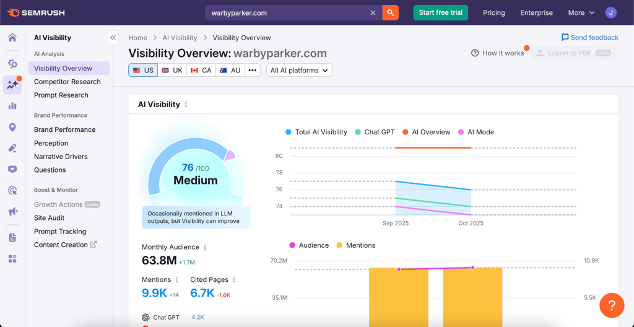This screenshot has width=634, height=327.
Task: Open the Pricing link
Action: click(x=493, y=12)
